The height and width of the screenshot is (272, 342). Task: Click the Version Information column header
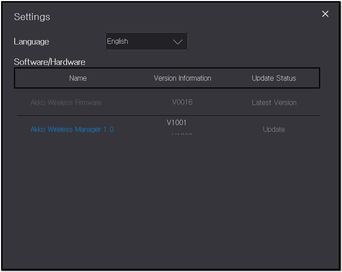tap(182, 78)
